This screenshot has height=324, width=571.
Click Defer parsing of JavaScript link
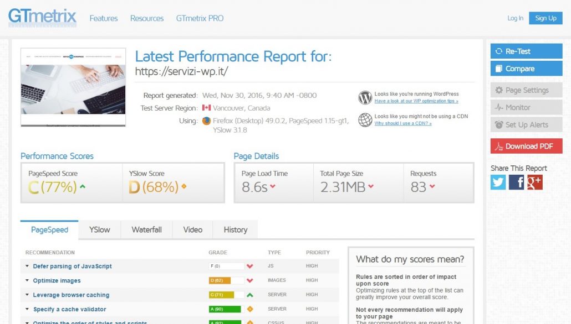72,266
